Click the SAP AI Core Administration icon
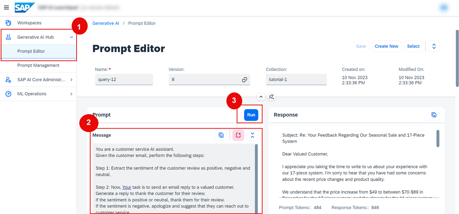Image resolution: width=459 pixels, height=214 pixels. pyautogui.click(x=9, y=80)
